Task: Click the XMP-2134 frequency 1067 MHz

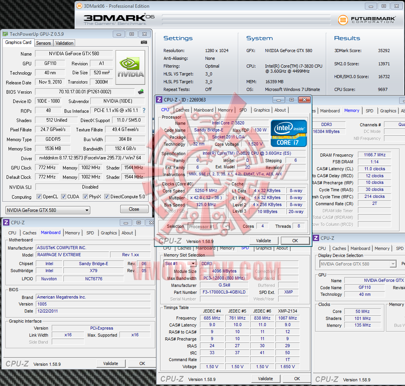Action: pos(288,318)
